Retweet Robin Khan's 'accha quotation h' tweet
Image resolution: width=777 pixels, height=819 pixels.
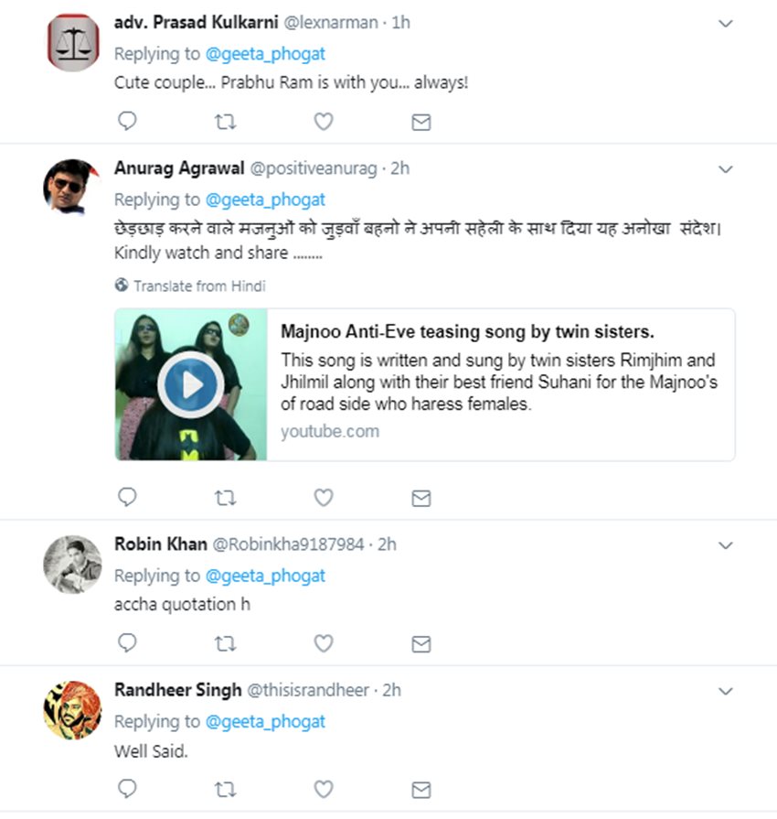pos(225,643)
